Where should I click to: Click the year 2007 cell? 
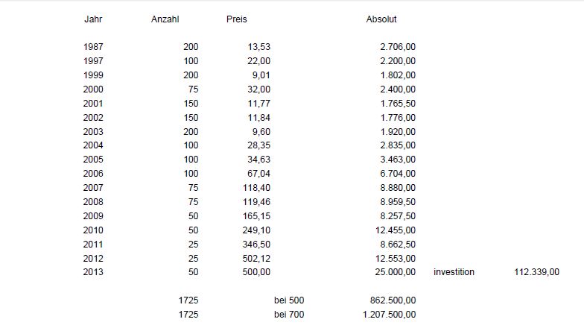[x=93, y=188]
